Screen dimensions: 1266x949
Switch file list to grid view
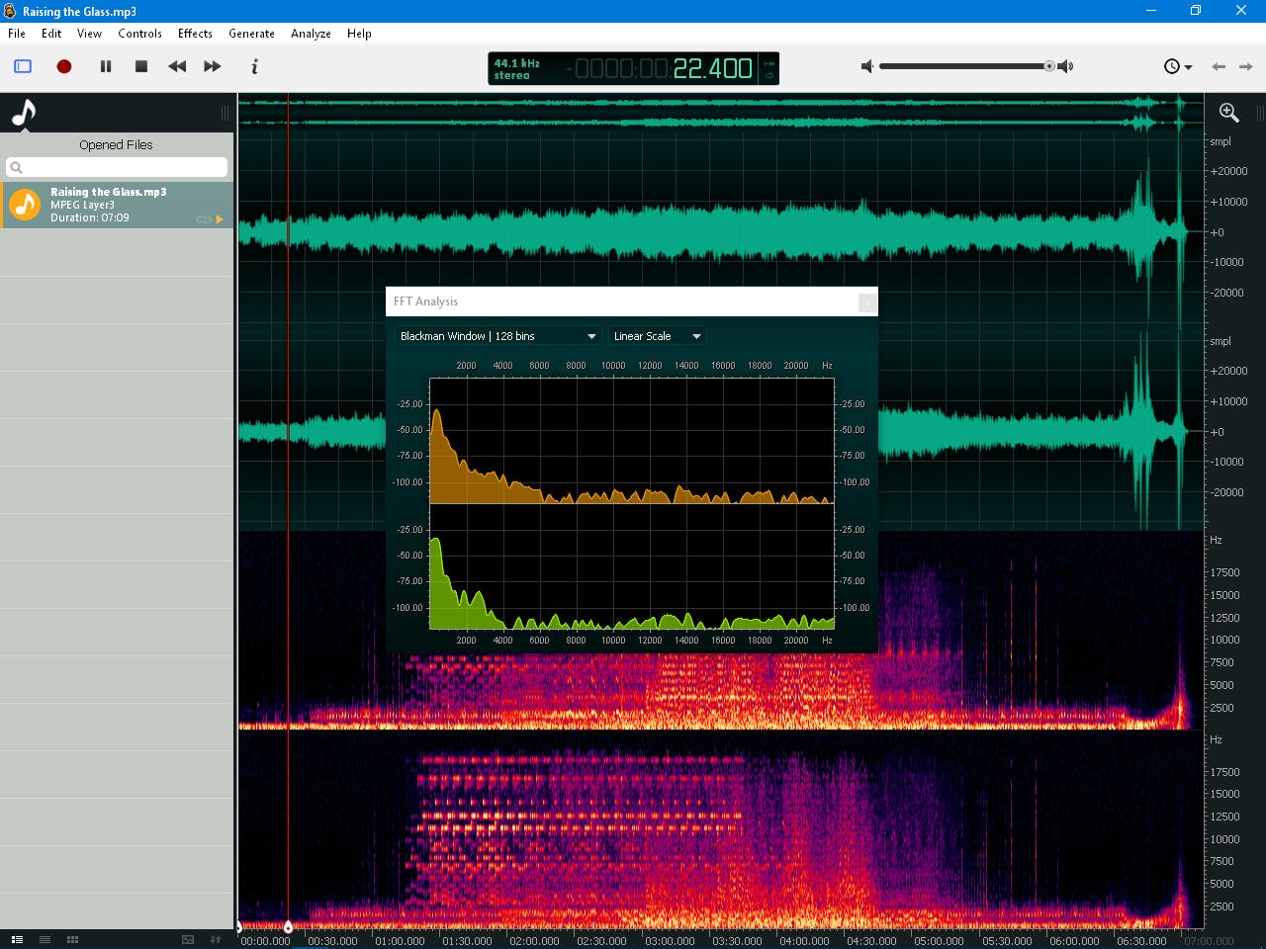click(72, 939)
